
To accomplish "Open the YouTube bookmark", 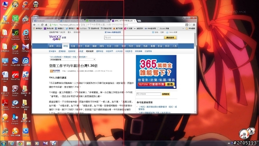I will (82, 28).
